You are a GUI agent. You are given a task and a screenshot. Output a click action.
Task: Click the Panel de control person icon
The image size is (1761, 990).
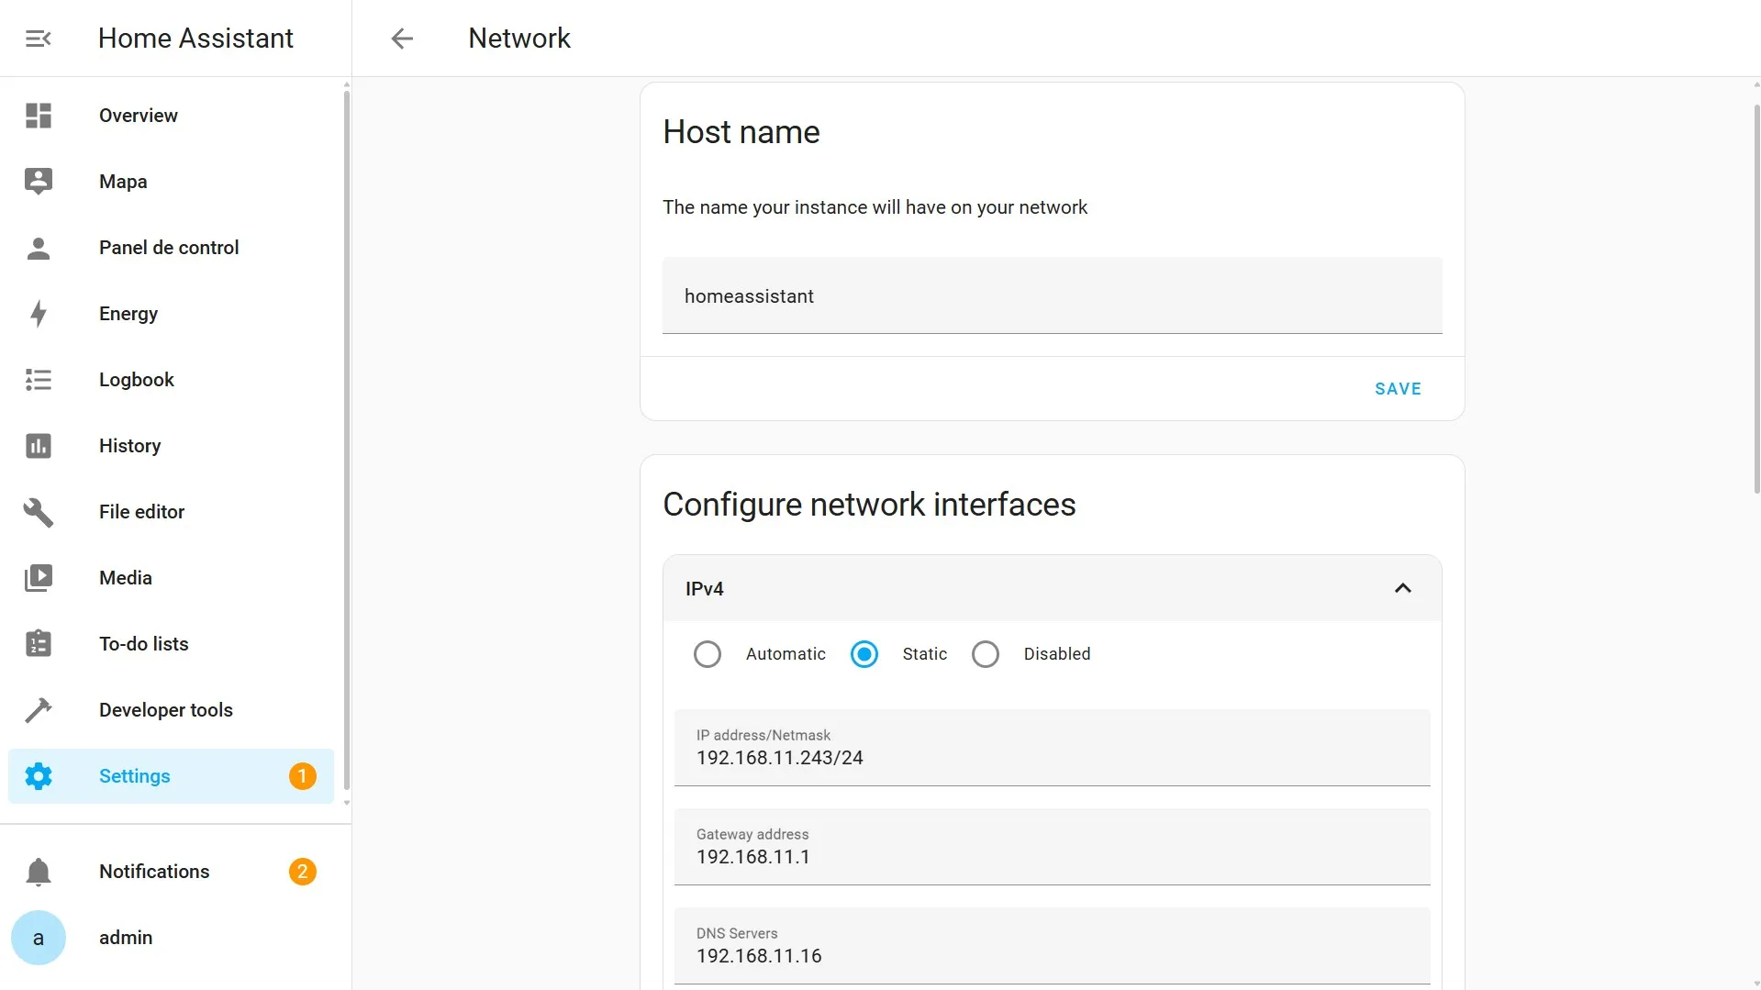(x=39, y=248)
